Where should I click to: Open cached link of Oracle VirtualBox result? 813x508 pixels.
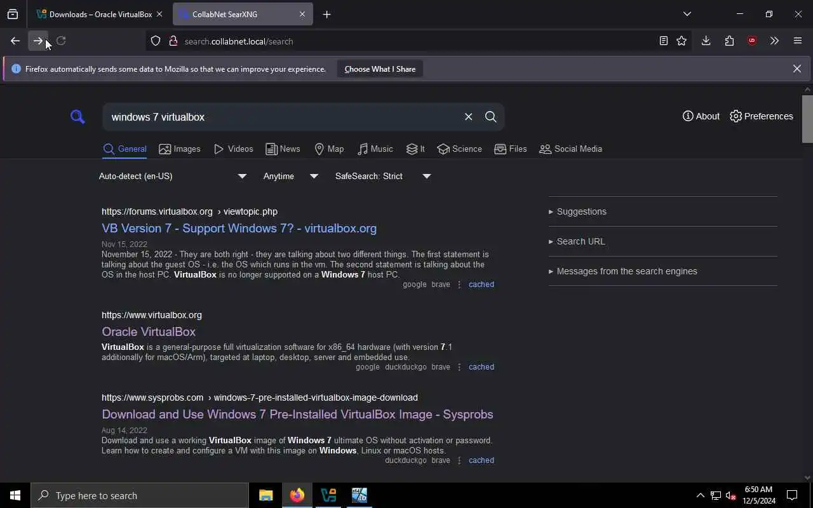(481, 367)
